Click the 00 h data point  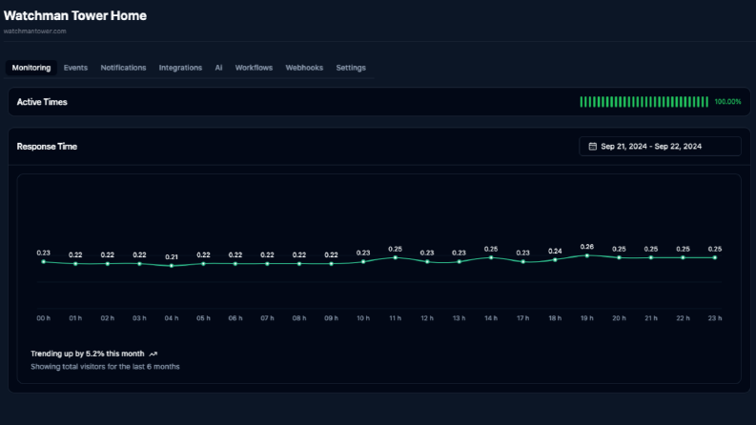tap(44, 262)
